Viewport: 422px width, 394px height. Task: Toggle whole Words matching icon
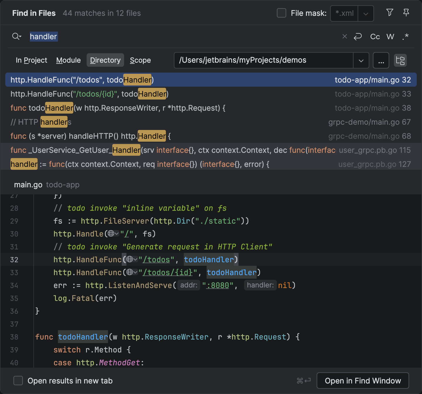[x=390, y=37]
